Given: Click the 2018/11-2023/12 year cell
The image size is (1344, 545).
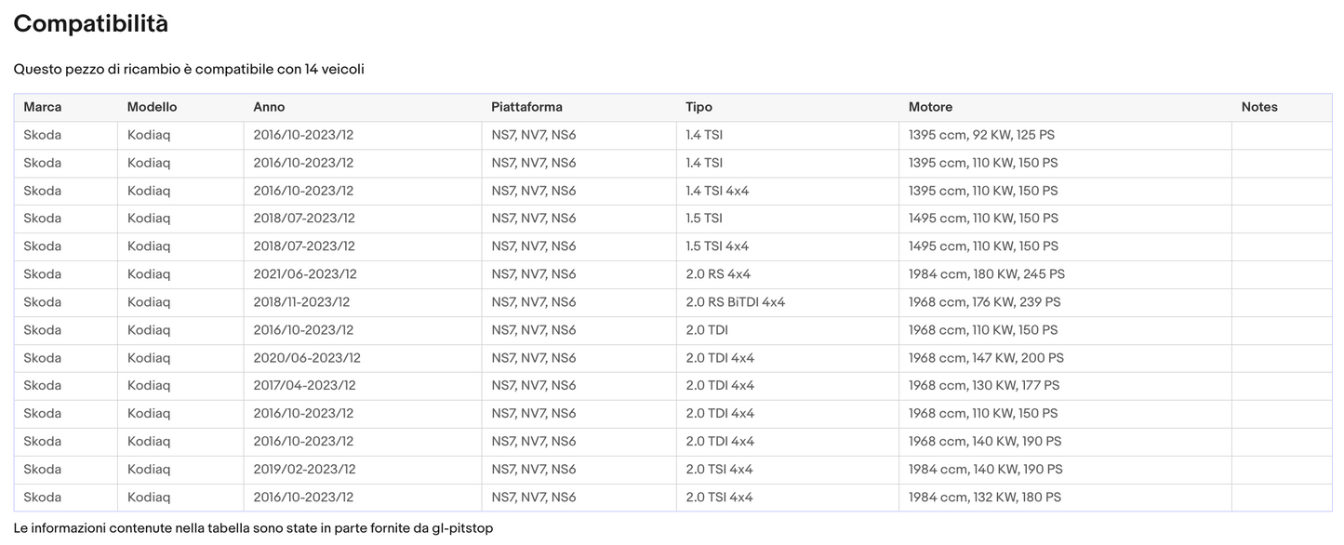Looking at the screenshot, I should (x=301, y=302).
